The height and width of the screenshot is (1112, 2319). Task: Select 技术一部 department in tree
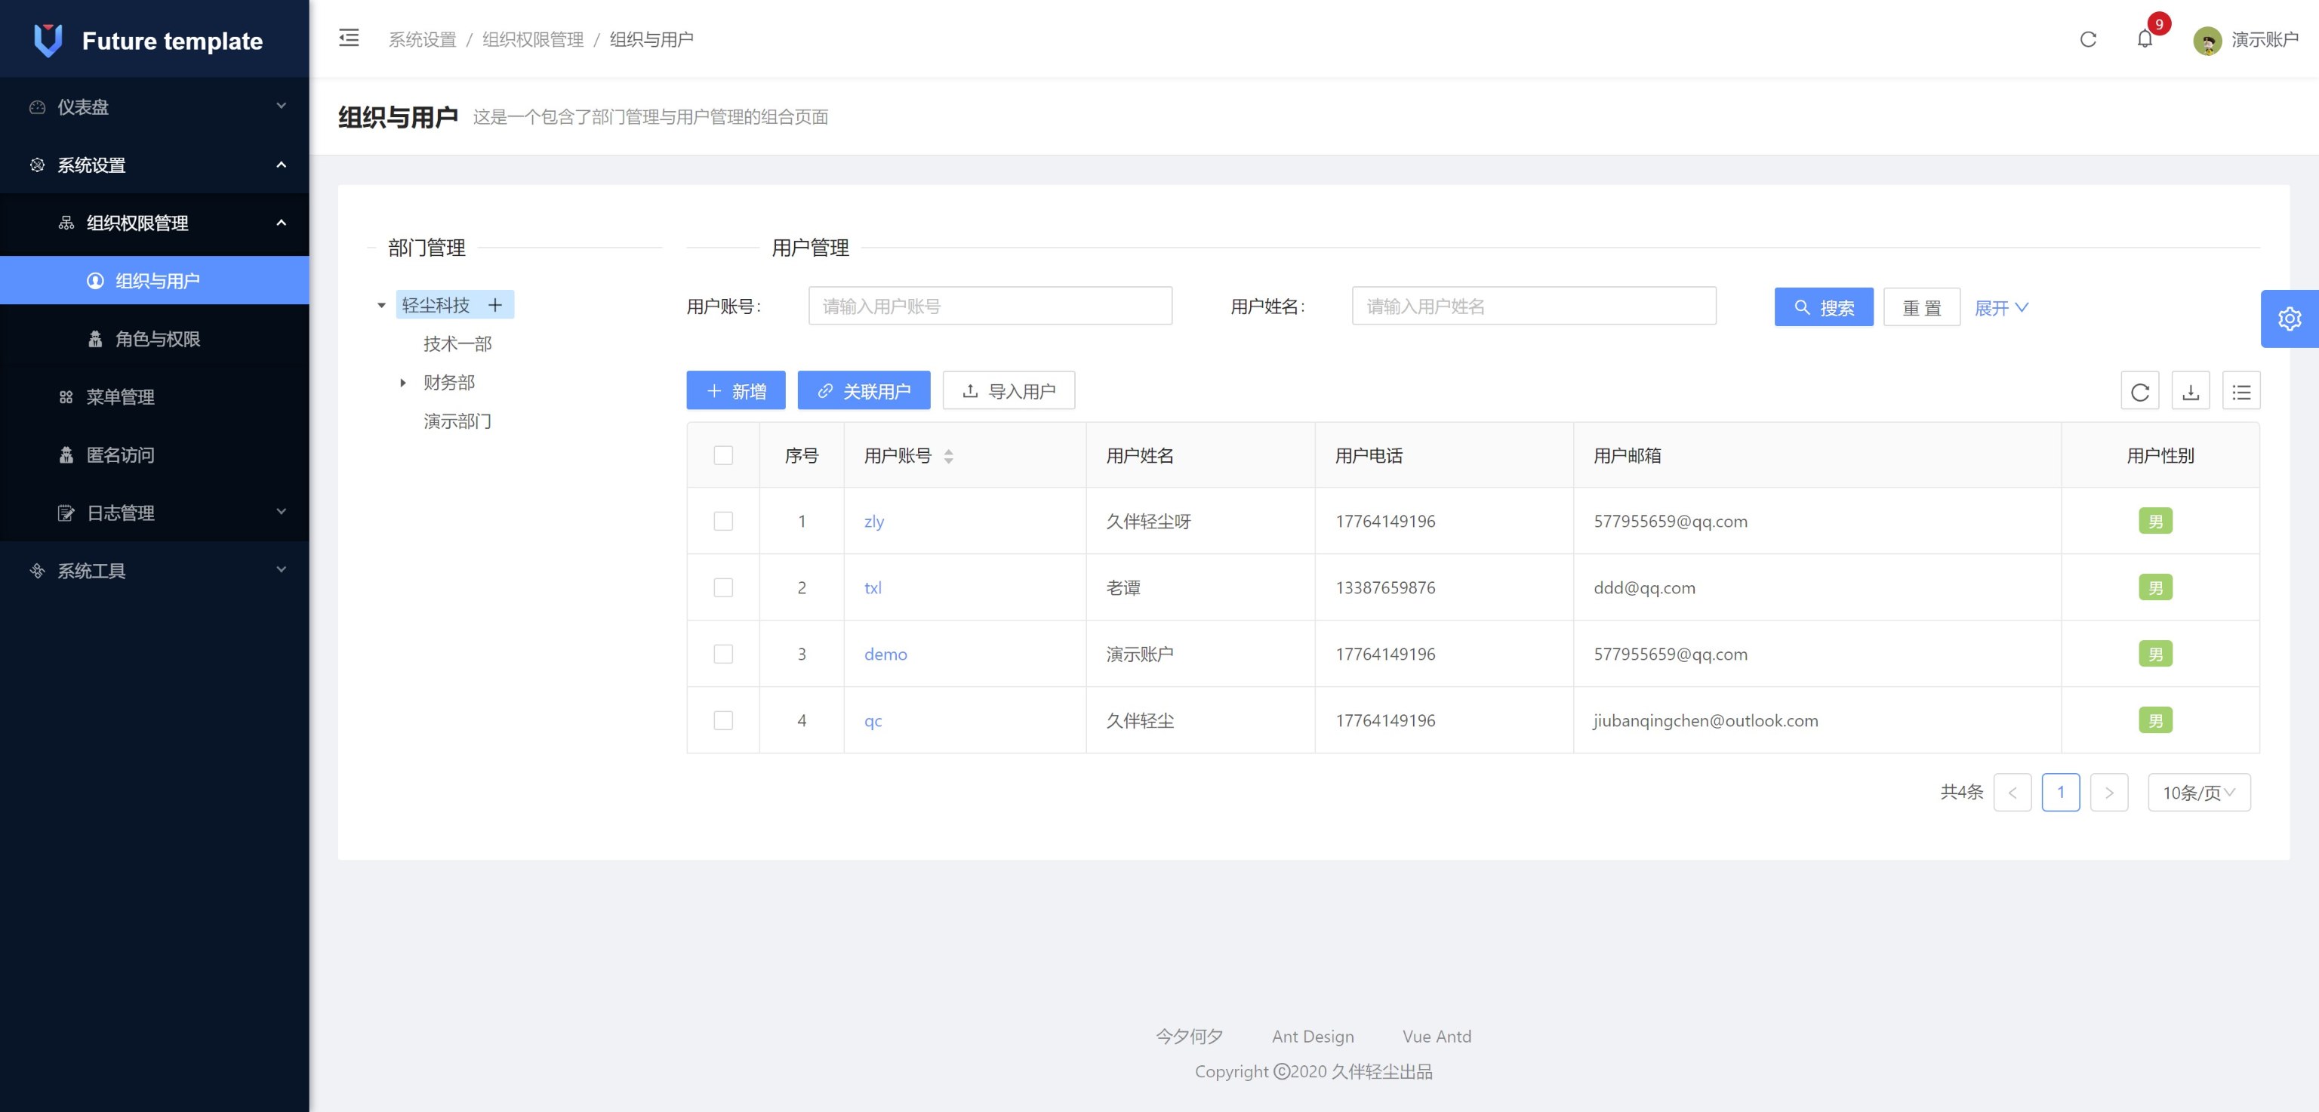pyautogui.click(x=457, y=344)
